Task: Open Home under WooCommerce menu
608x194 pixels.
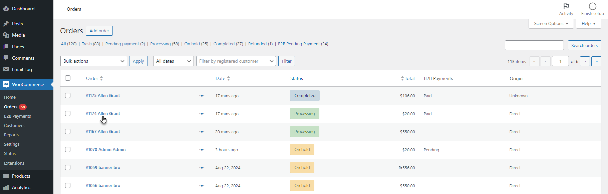Action: [x=10, y=97]
